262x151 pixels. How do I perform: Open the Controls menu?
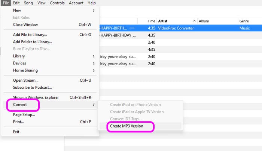[x=57, y=3]
